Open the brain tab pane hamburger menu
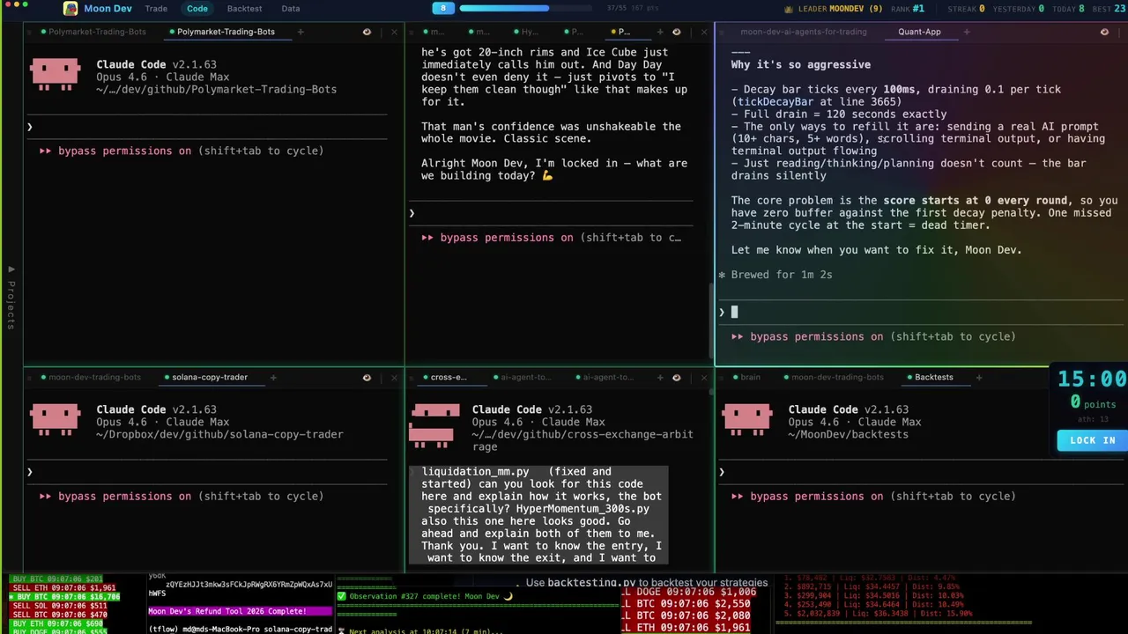Viewport: 1128px width, 634px height. pyautogui.click(x=720, y=377)
